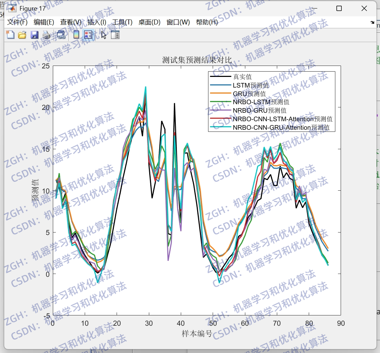Click the y-axis tick label 20
This screenshot has width=380, height=353.
coord(46,107)
